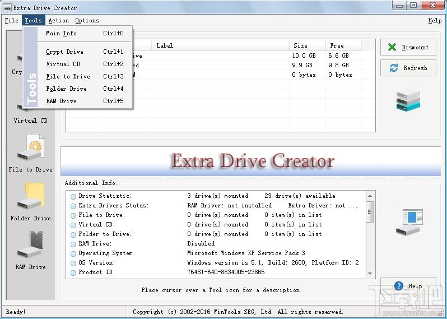Choose Crypt Drive from the Tools menu
The width and height of the screenshot is (447, 319).
[85, 52]
